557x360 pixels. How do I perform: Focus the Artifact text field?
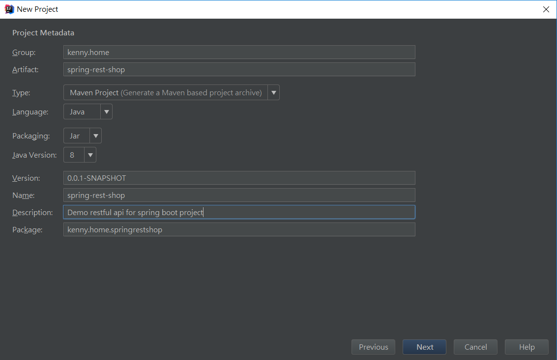point(239,69)
